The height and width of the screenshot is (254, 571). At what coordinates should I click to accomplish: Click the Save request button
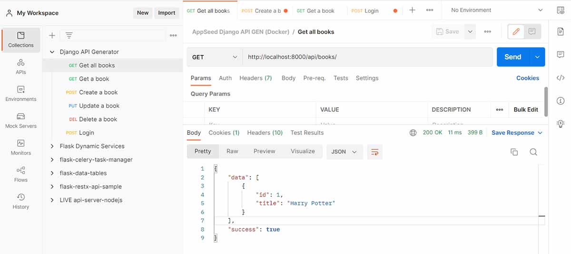[447, 32]
